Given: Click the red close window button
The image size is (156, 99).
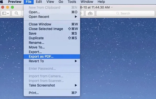Looking at the screenshot, I should tap(3, 7).
